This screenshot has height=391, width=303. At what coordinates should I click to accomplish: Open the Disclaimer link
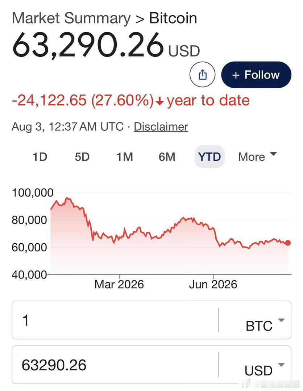pyautogui.click(x=161, y=127)
